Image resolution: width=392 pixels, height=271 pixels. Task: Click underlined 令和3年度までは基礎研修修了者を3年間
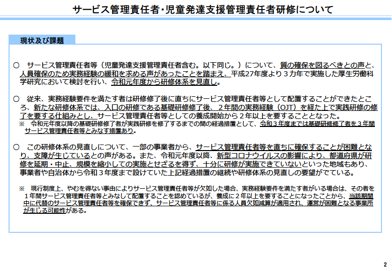317,123
